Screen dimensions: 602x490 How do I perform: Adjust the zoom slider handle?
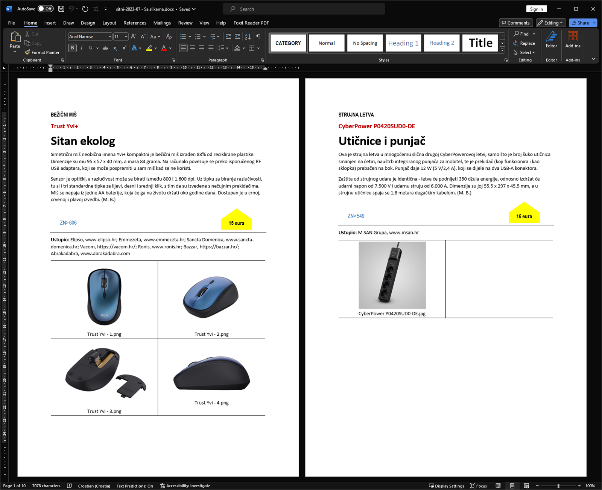click(x=558, y=486)
